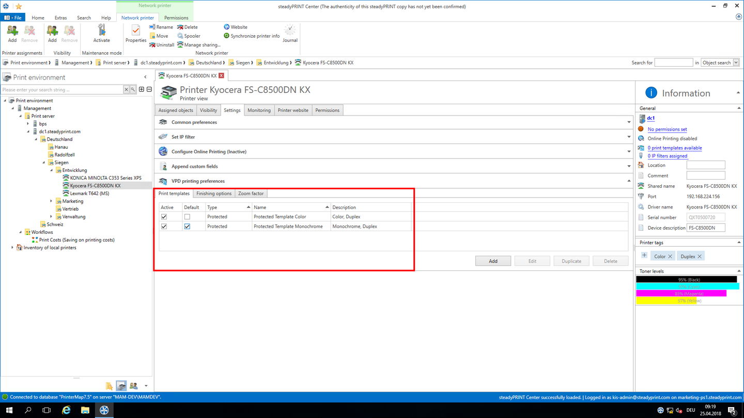Image resolution: width=744 pixels, height=418 pixels.
Task: Open File Explorer from taskbar
Action: pyautogui.click(x=85, y=410)
